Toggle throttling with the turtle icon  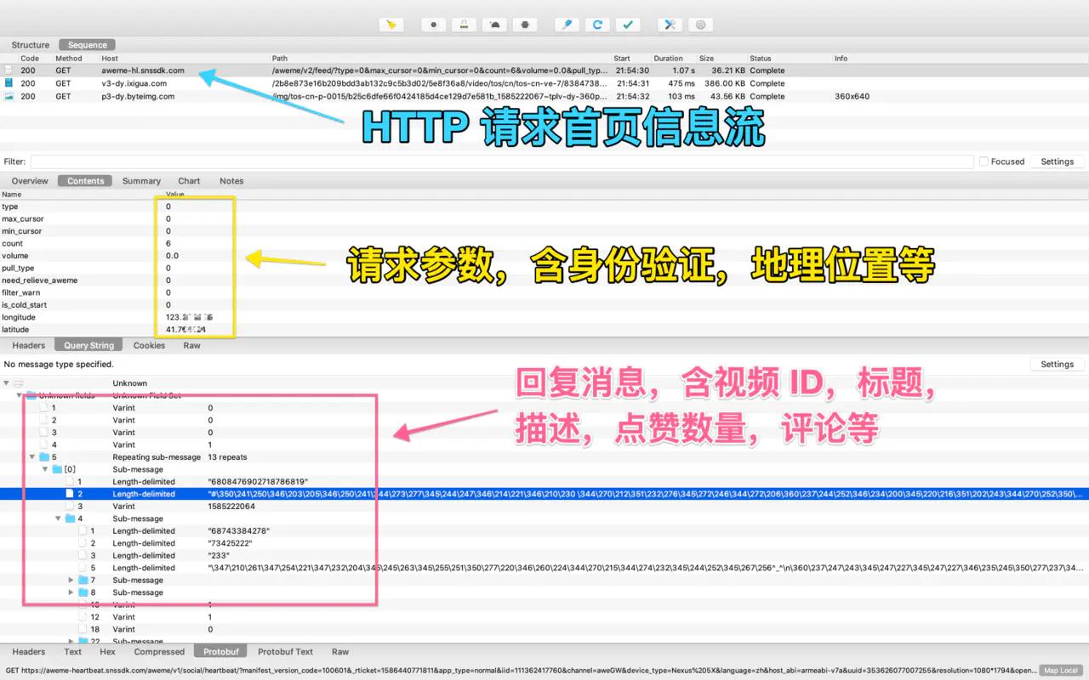coord(495,25)
